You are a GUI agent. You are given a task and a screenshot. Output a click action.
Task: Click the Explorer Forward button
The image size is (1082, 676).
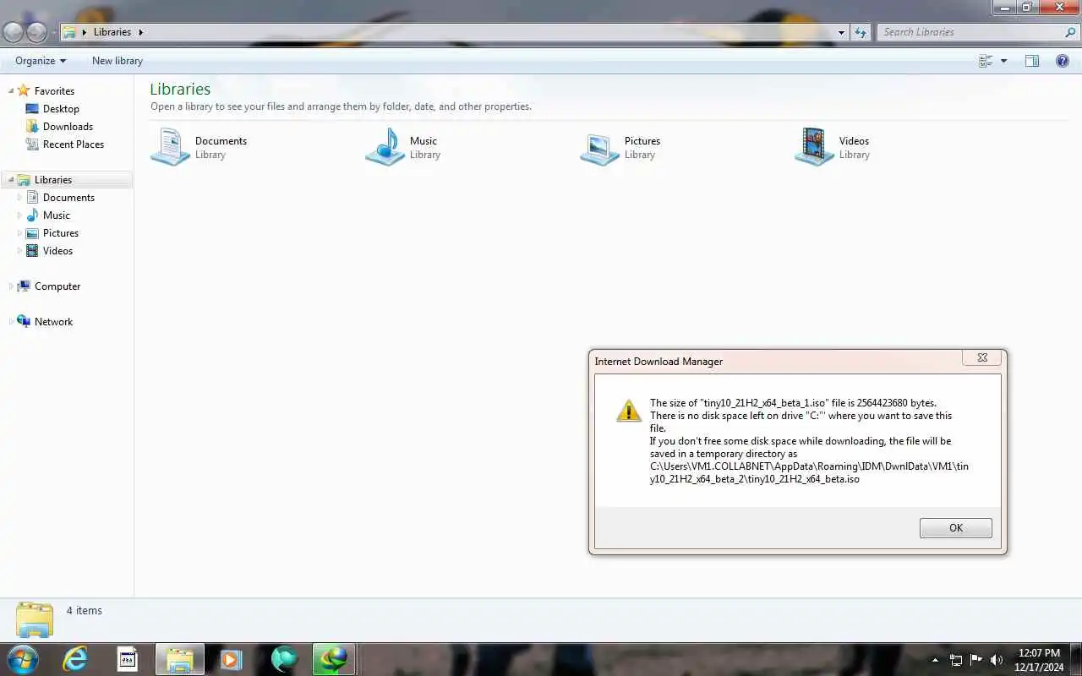coord(36,32)
